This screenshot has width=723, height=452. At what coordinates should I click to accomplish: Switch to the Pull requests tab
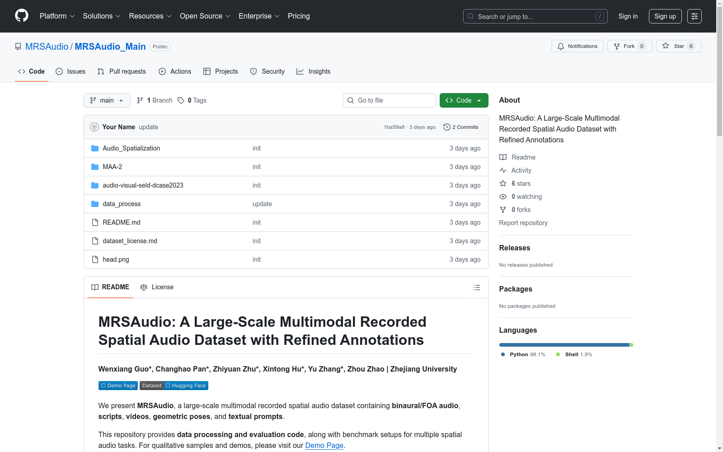(x=122, y=71)
